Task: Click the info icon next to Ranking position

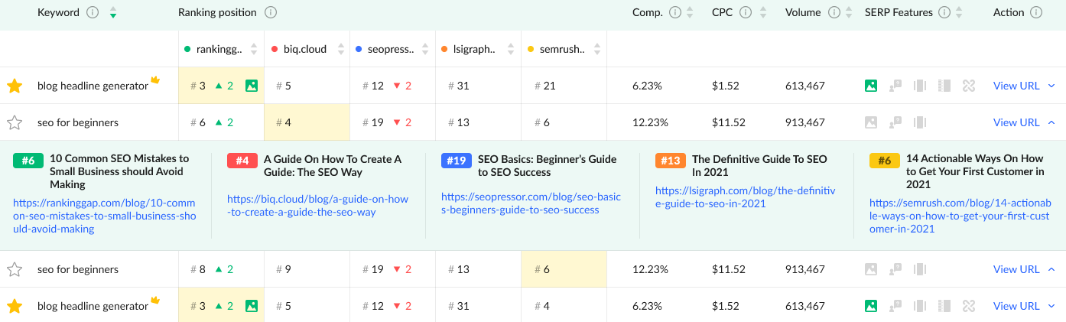Action: 271,12
